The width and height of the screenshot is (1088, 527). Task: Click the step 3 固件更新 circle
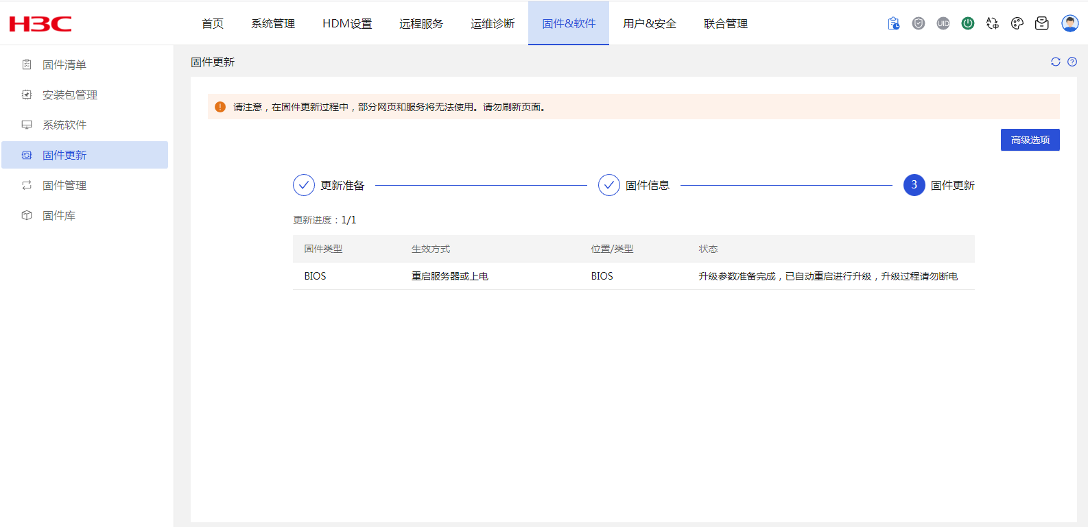point(914,185)
